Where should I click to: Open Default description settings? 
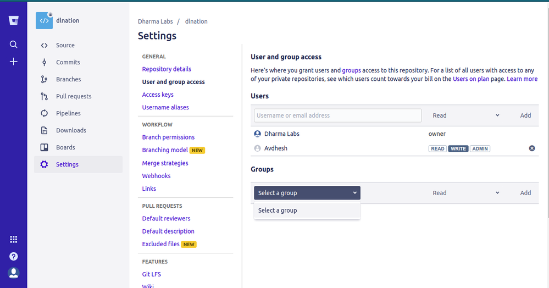168,231
